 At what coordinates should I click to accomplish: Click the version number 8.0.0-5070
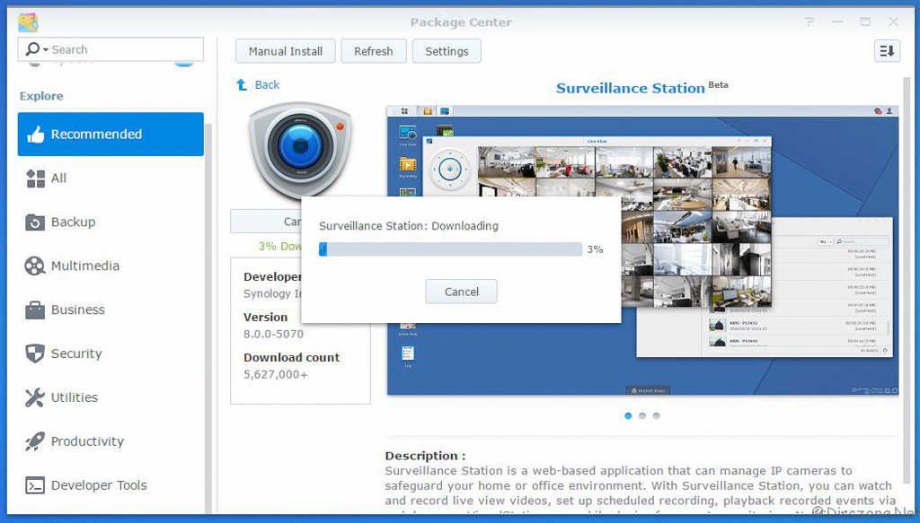tap(273, 334)
